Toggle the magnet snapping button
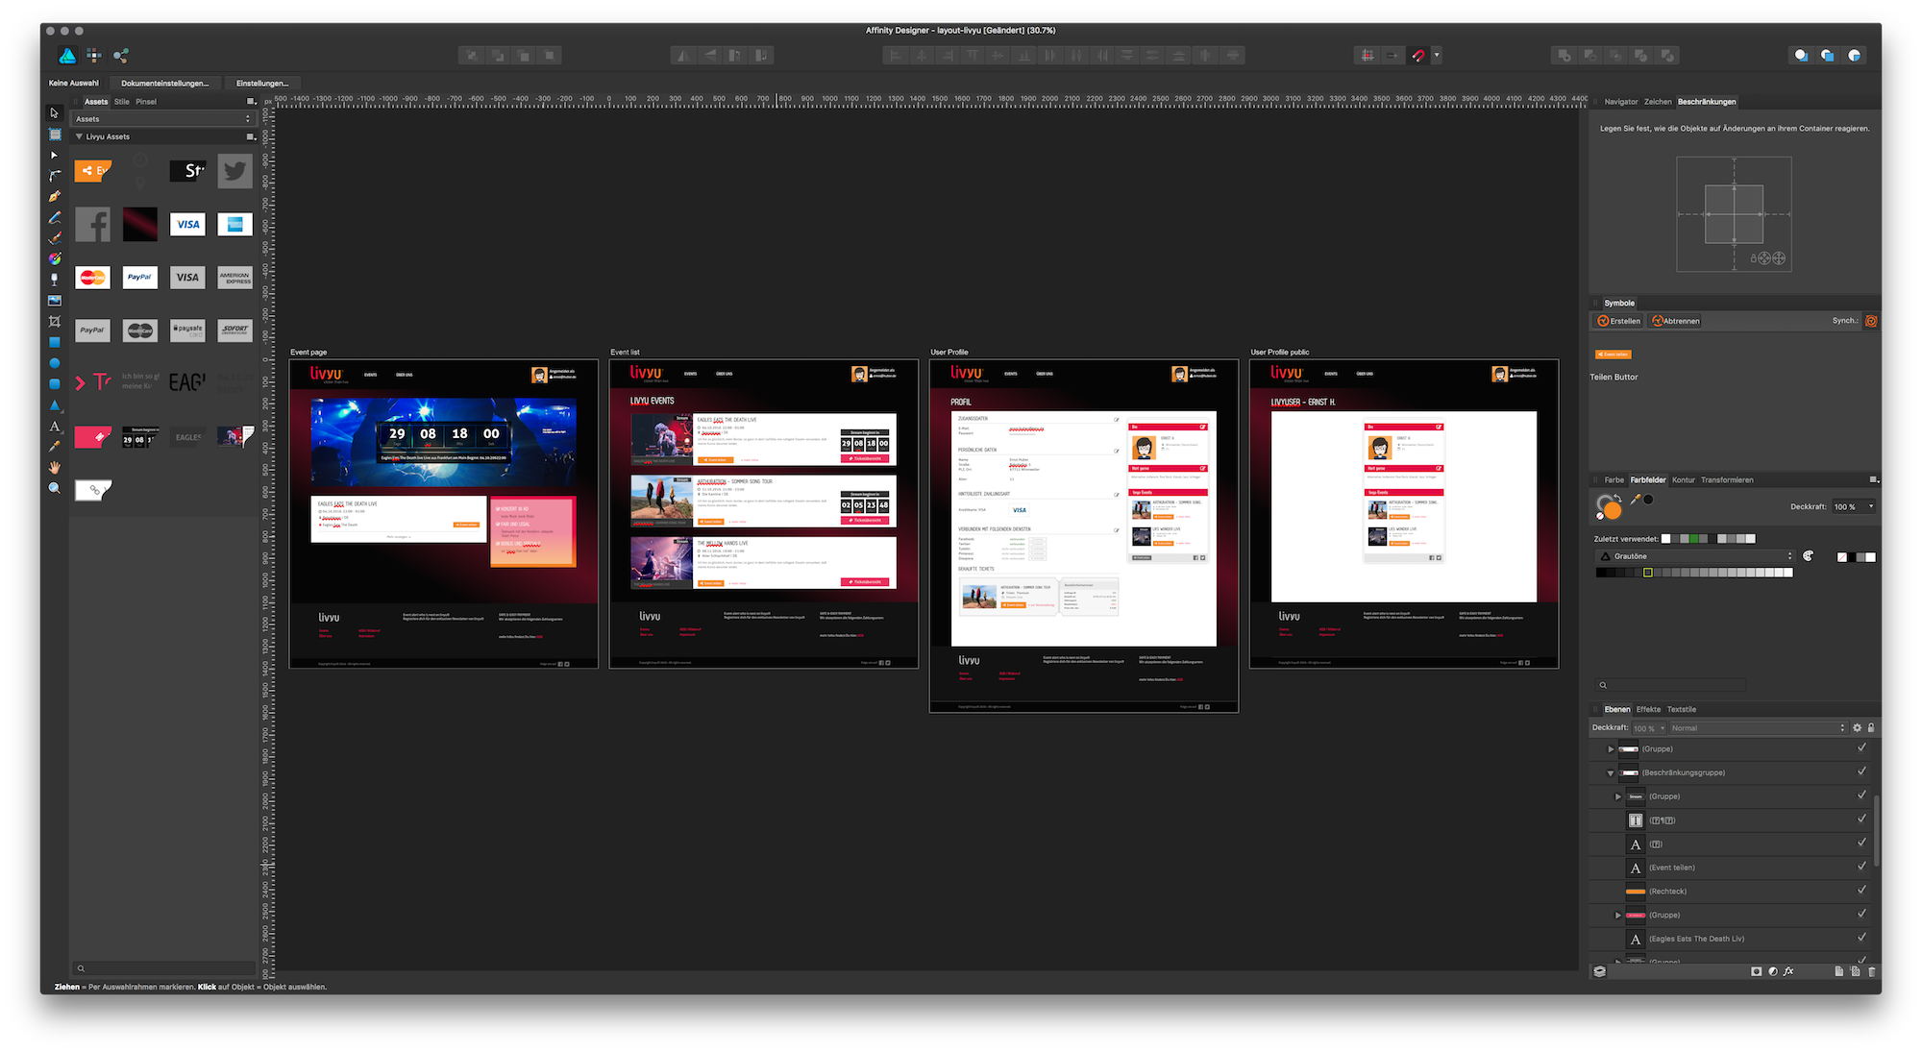The width and height of the screenshot is (1922, 1052). point(1418,56)
